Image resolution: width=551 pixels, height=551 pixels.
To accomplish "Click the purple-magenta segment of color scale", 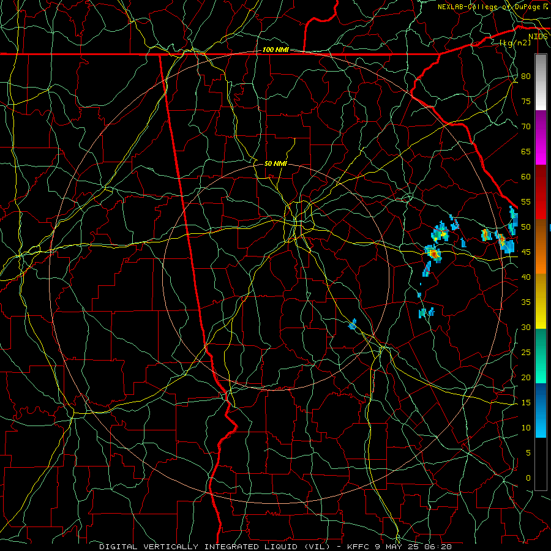I will (541, 137).
